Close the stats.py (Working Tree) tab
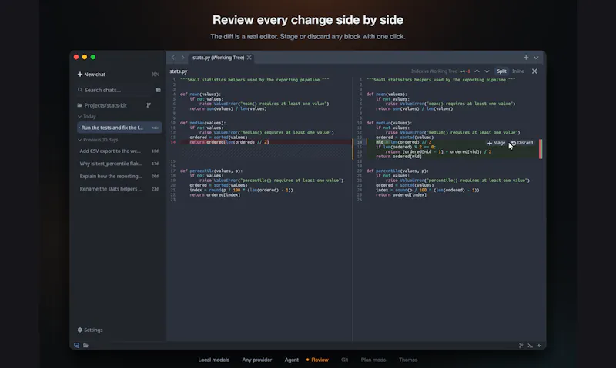 click(249, 57)
